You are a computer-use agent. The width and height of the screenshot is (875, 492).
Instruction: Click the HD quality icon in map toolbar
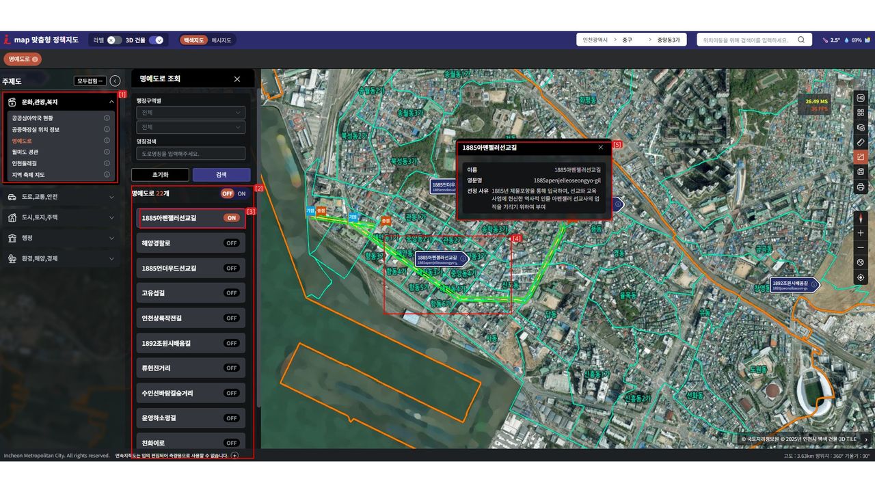pos(861,98)
